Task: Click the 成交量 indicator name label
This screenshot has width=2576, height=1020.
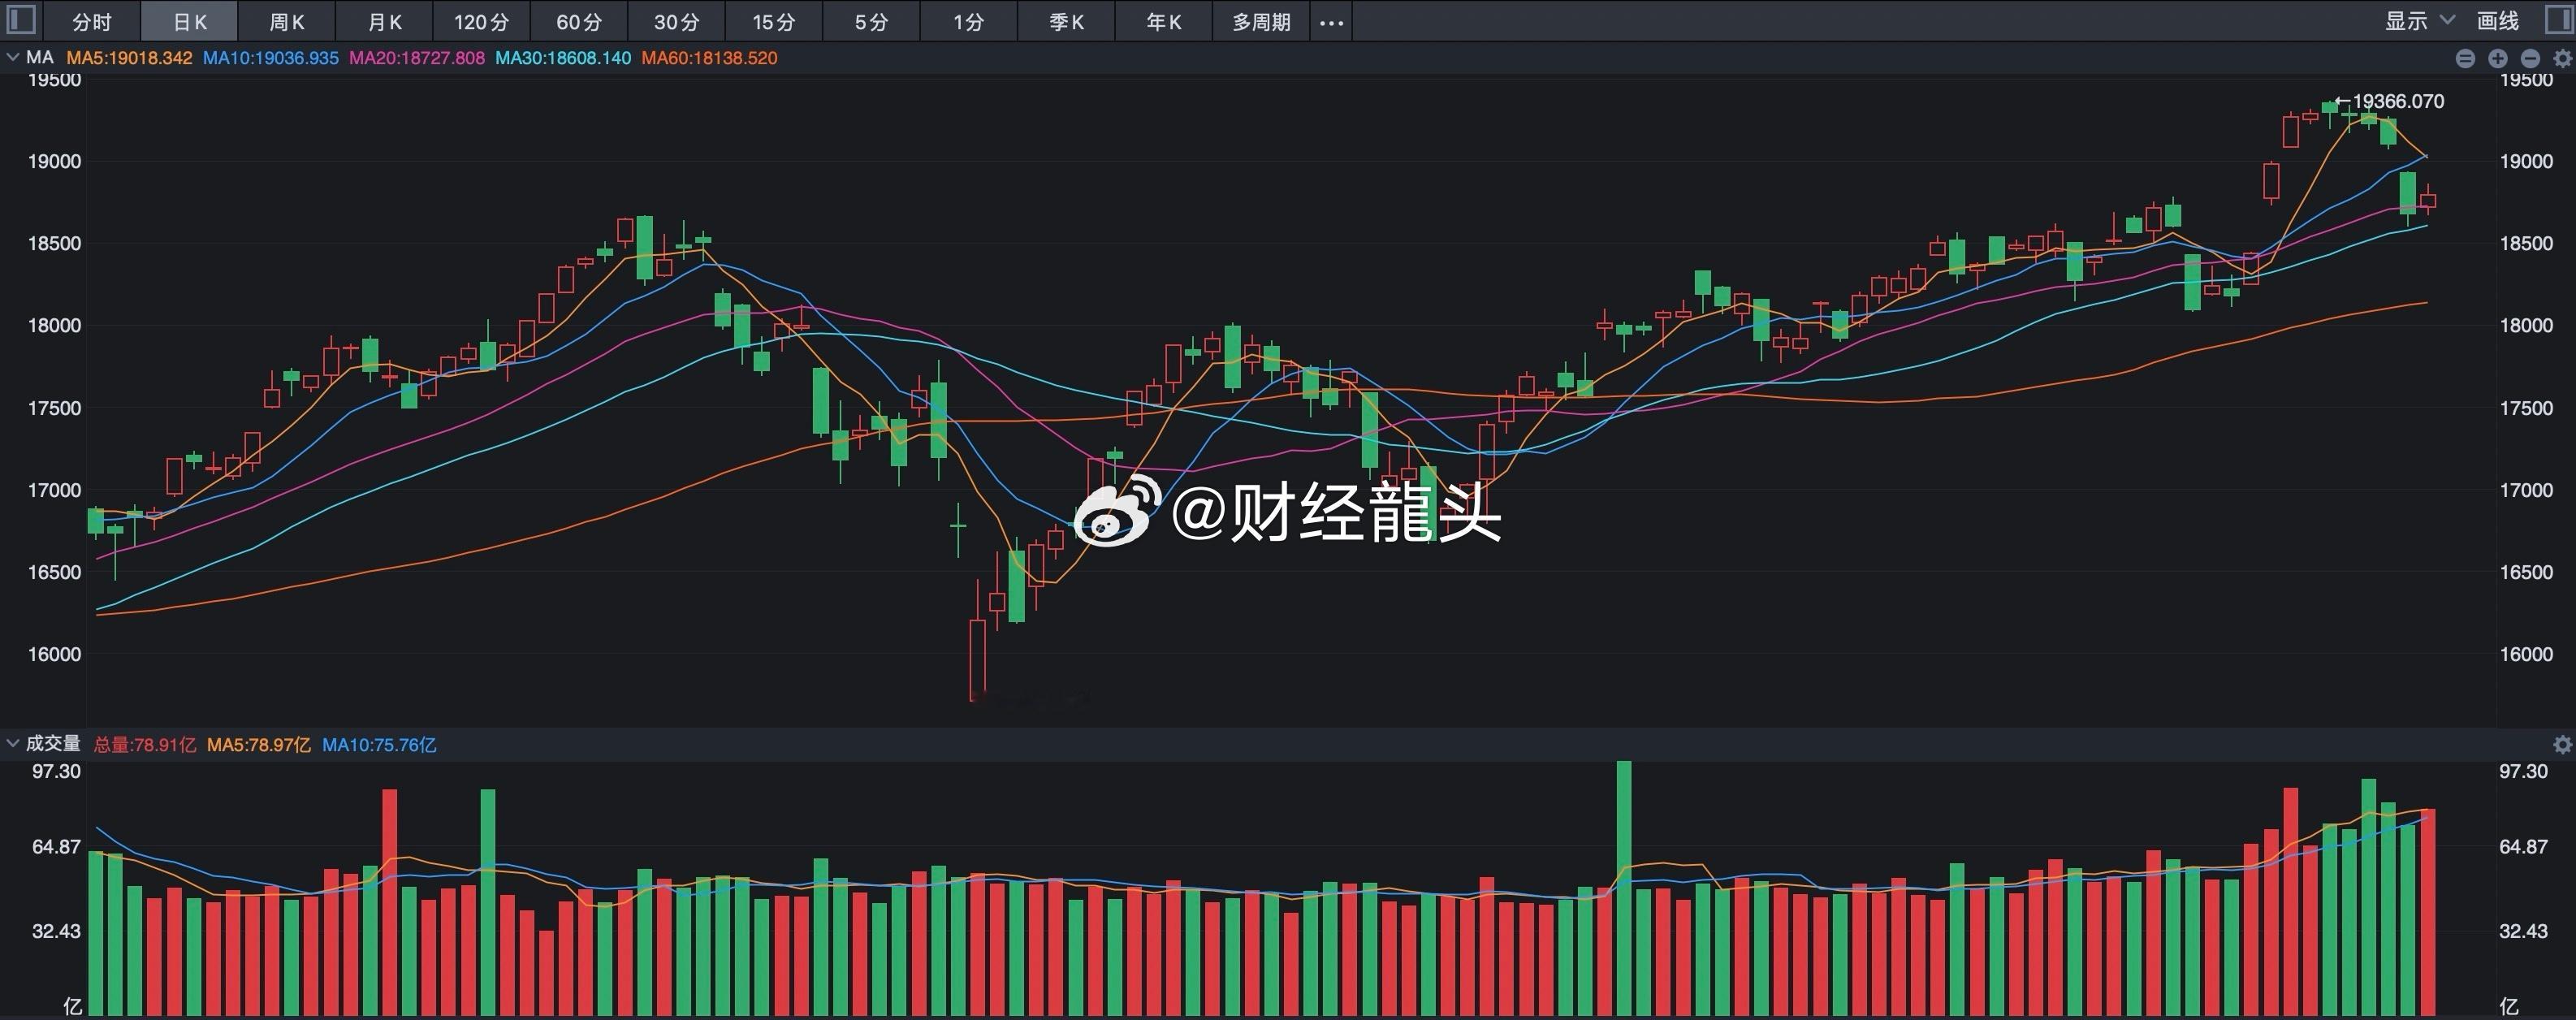Action: tap(53, 744)
